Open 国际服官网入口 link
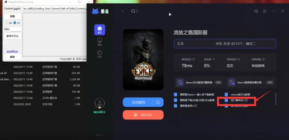Viewport: 289px width, 140px height. tap(188, 106)
